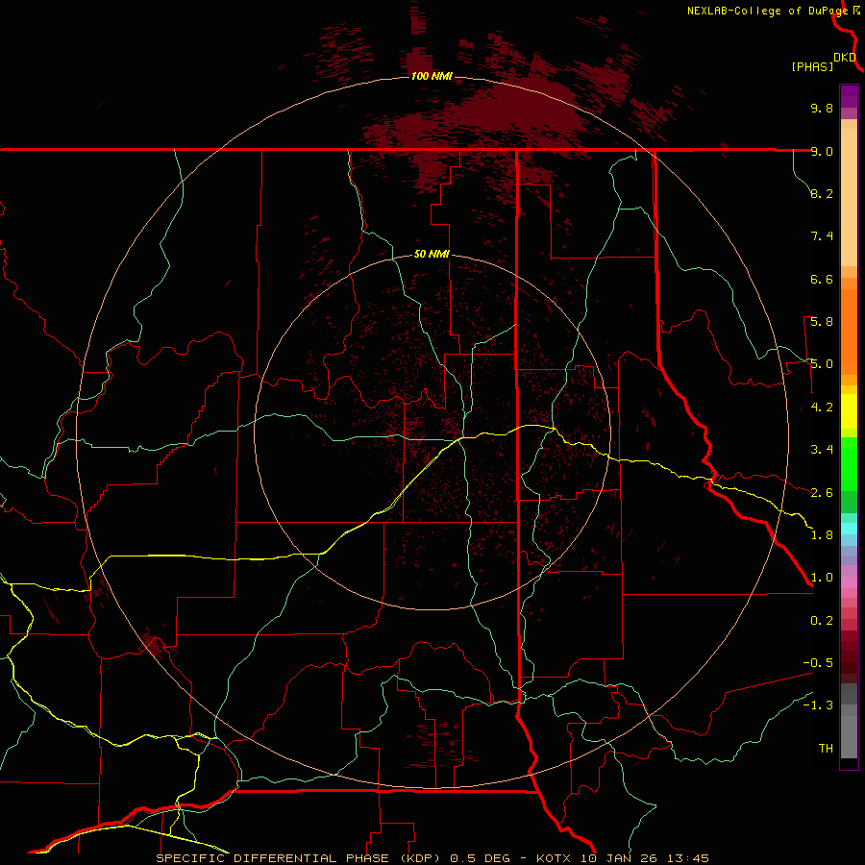Click the 5.8 scale value
The image size is (865, 865).
(822, 322)
